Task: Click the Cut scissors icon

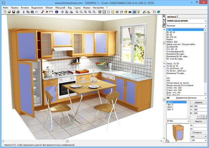Action: coord(24,12)
